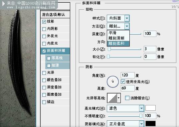
Task: Expand the 高光模式 highlight mode dropdown
Action: click(x=141, y=108)
